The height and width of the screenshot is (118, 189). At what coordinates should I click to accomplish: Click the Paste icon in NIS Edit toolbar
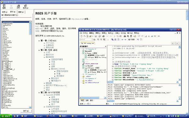[121, 36]
